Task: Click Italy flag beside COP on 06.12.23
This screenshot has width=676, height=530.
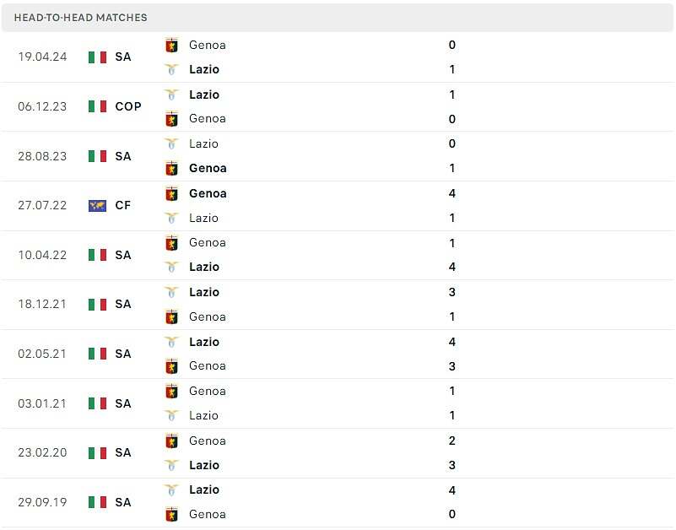Action: [x=97, y=106]
